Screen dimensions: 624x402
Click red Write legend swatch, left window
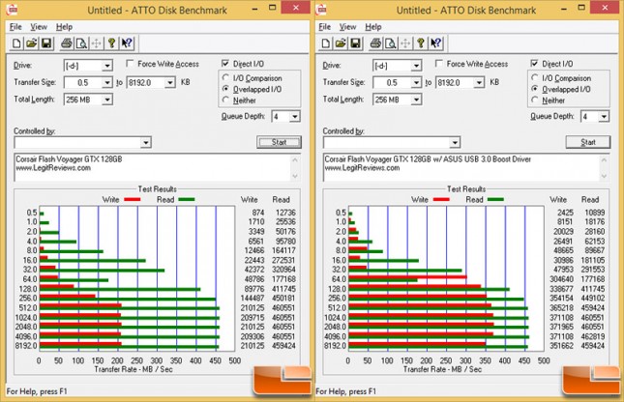click(x=133, y=199)
